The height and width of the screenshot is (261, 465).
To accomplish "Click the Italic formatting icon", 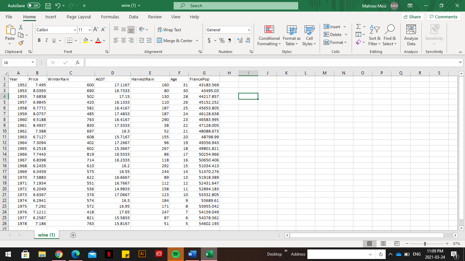I will click(47, 40).
